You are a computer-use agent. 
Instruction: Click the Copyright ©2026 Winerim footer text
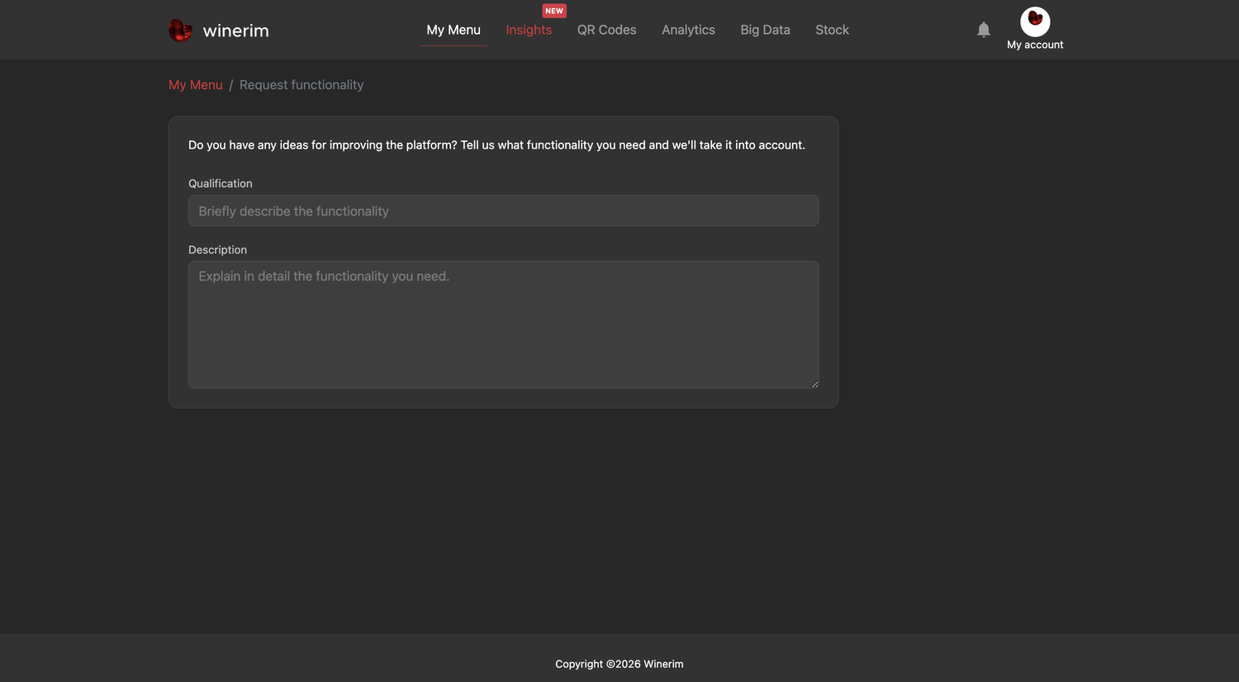click(x=619, y=664)
